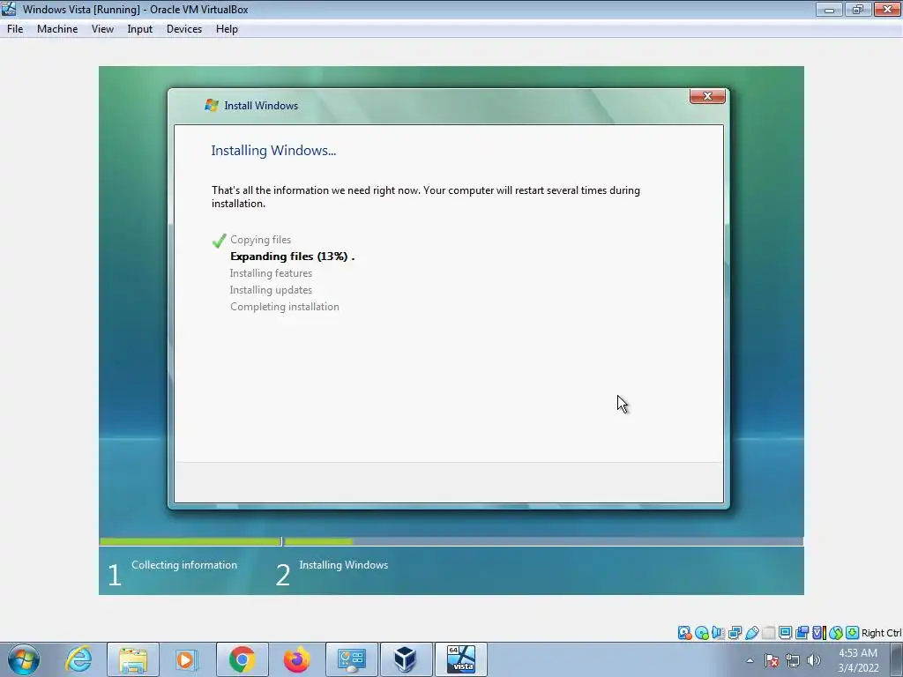The image size is (903, 677).
Task: Restore down the VirtualBox window
Action: 858,9
